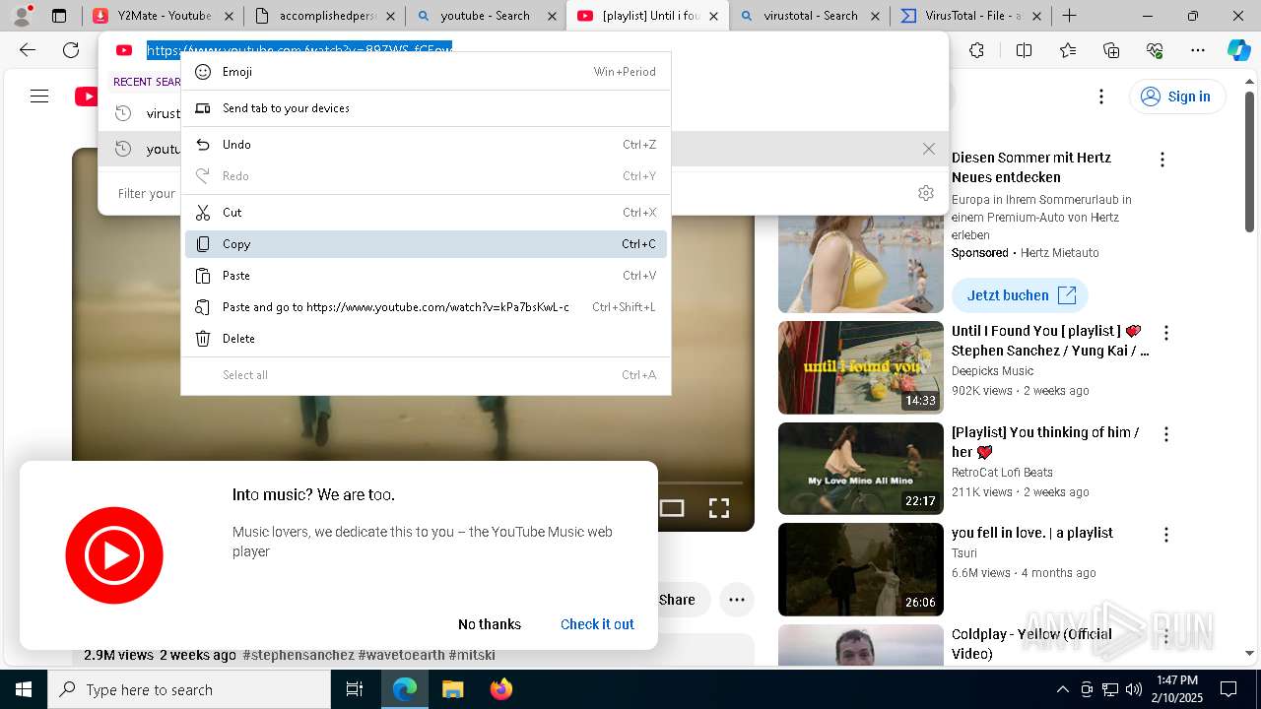1261x709 pixels.
Task: Choose Cut from the context menu
Action: pyautogui.click(x=426, y=213)
